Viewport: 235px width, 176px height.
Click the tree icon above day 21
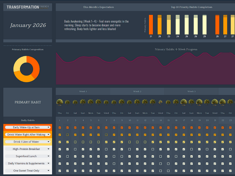tap(215, 102)
